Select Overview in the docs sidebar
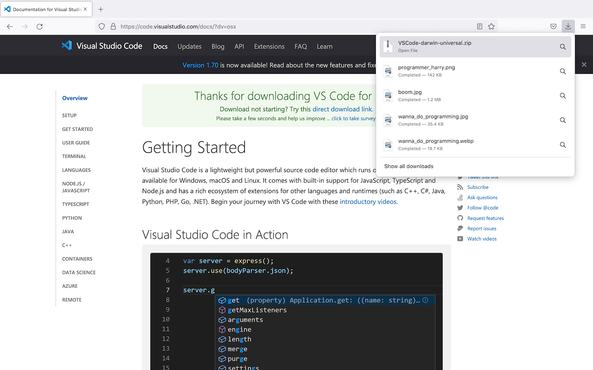This screenshot has width=593, height=370. coord(75,98)
